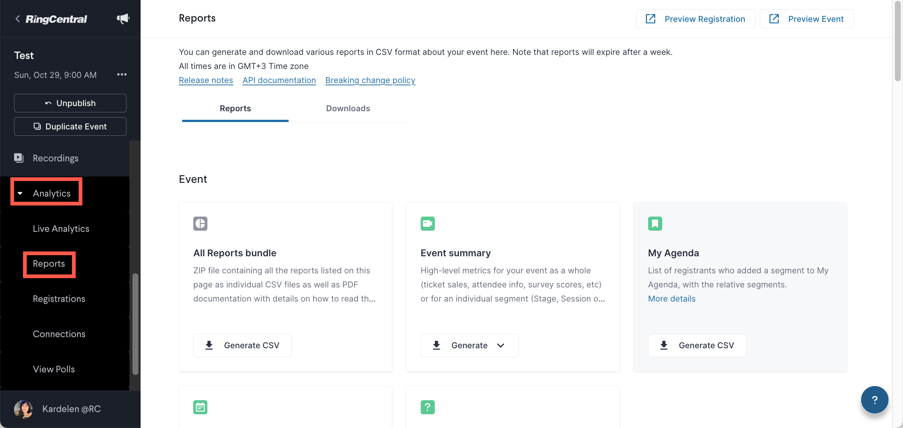
Task: Click Preview Registration button
Action: click(696, 19)
